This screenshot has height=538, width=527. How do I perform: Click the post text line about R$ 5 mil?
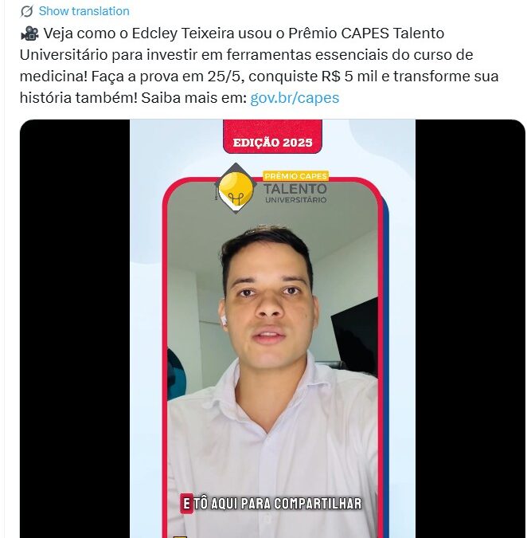click(259, 77)
